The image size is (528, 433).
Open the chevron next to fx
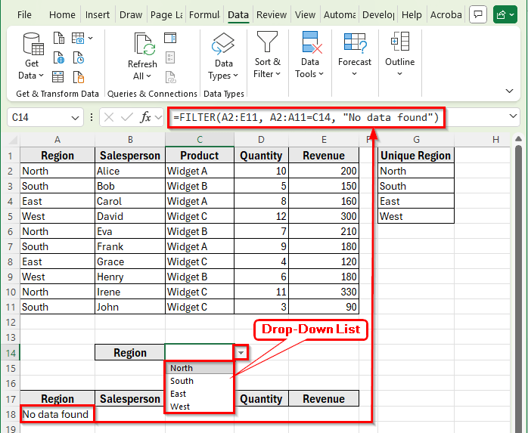click(158, 117)
